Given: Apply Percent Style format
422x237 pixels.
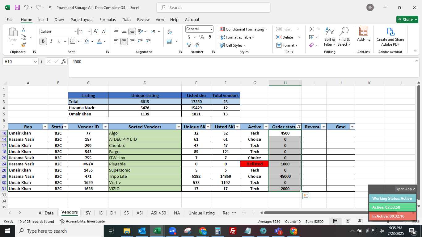Looking at the screenshot, I should coord(202,37).
